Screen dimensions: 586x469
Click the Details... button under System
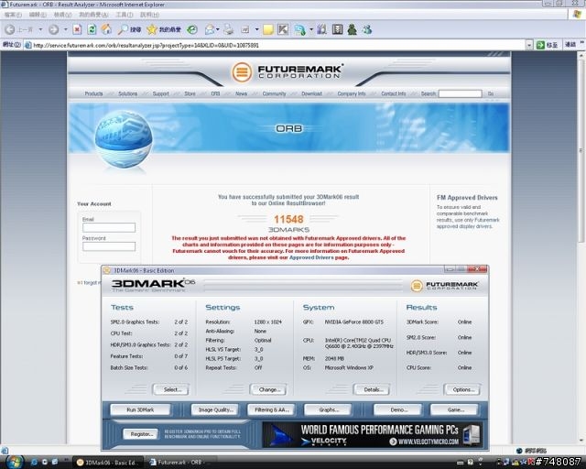click(373, 389)
